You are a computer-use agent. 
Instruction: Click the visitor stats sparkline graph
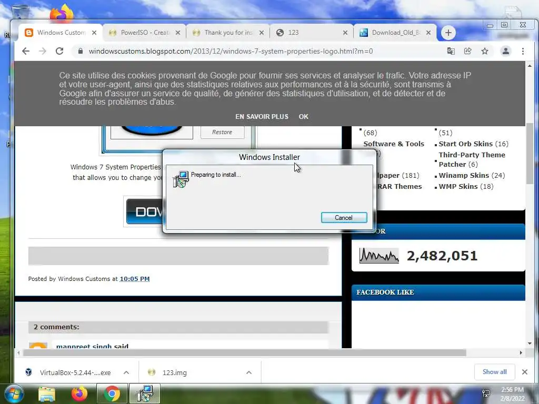point(379,256)
